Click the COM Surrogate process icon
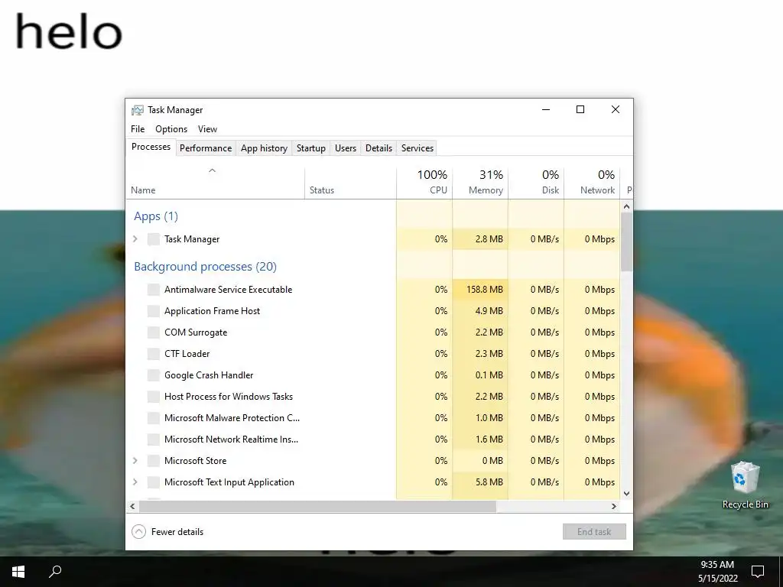 (x=154, y=332)
